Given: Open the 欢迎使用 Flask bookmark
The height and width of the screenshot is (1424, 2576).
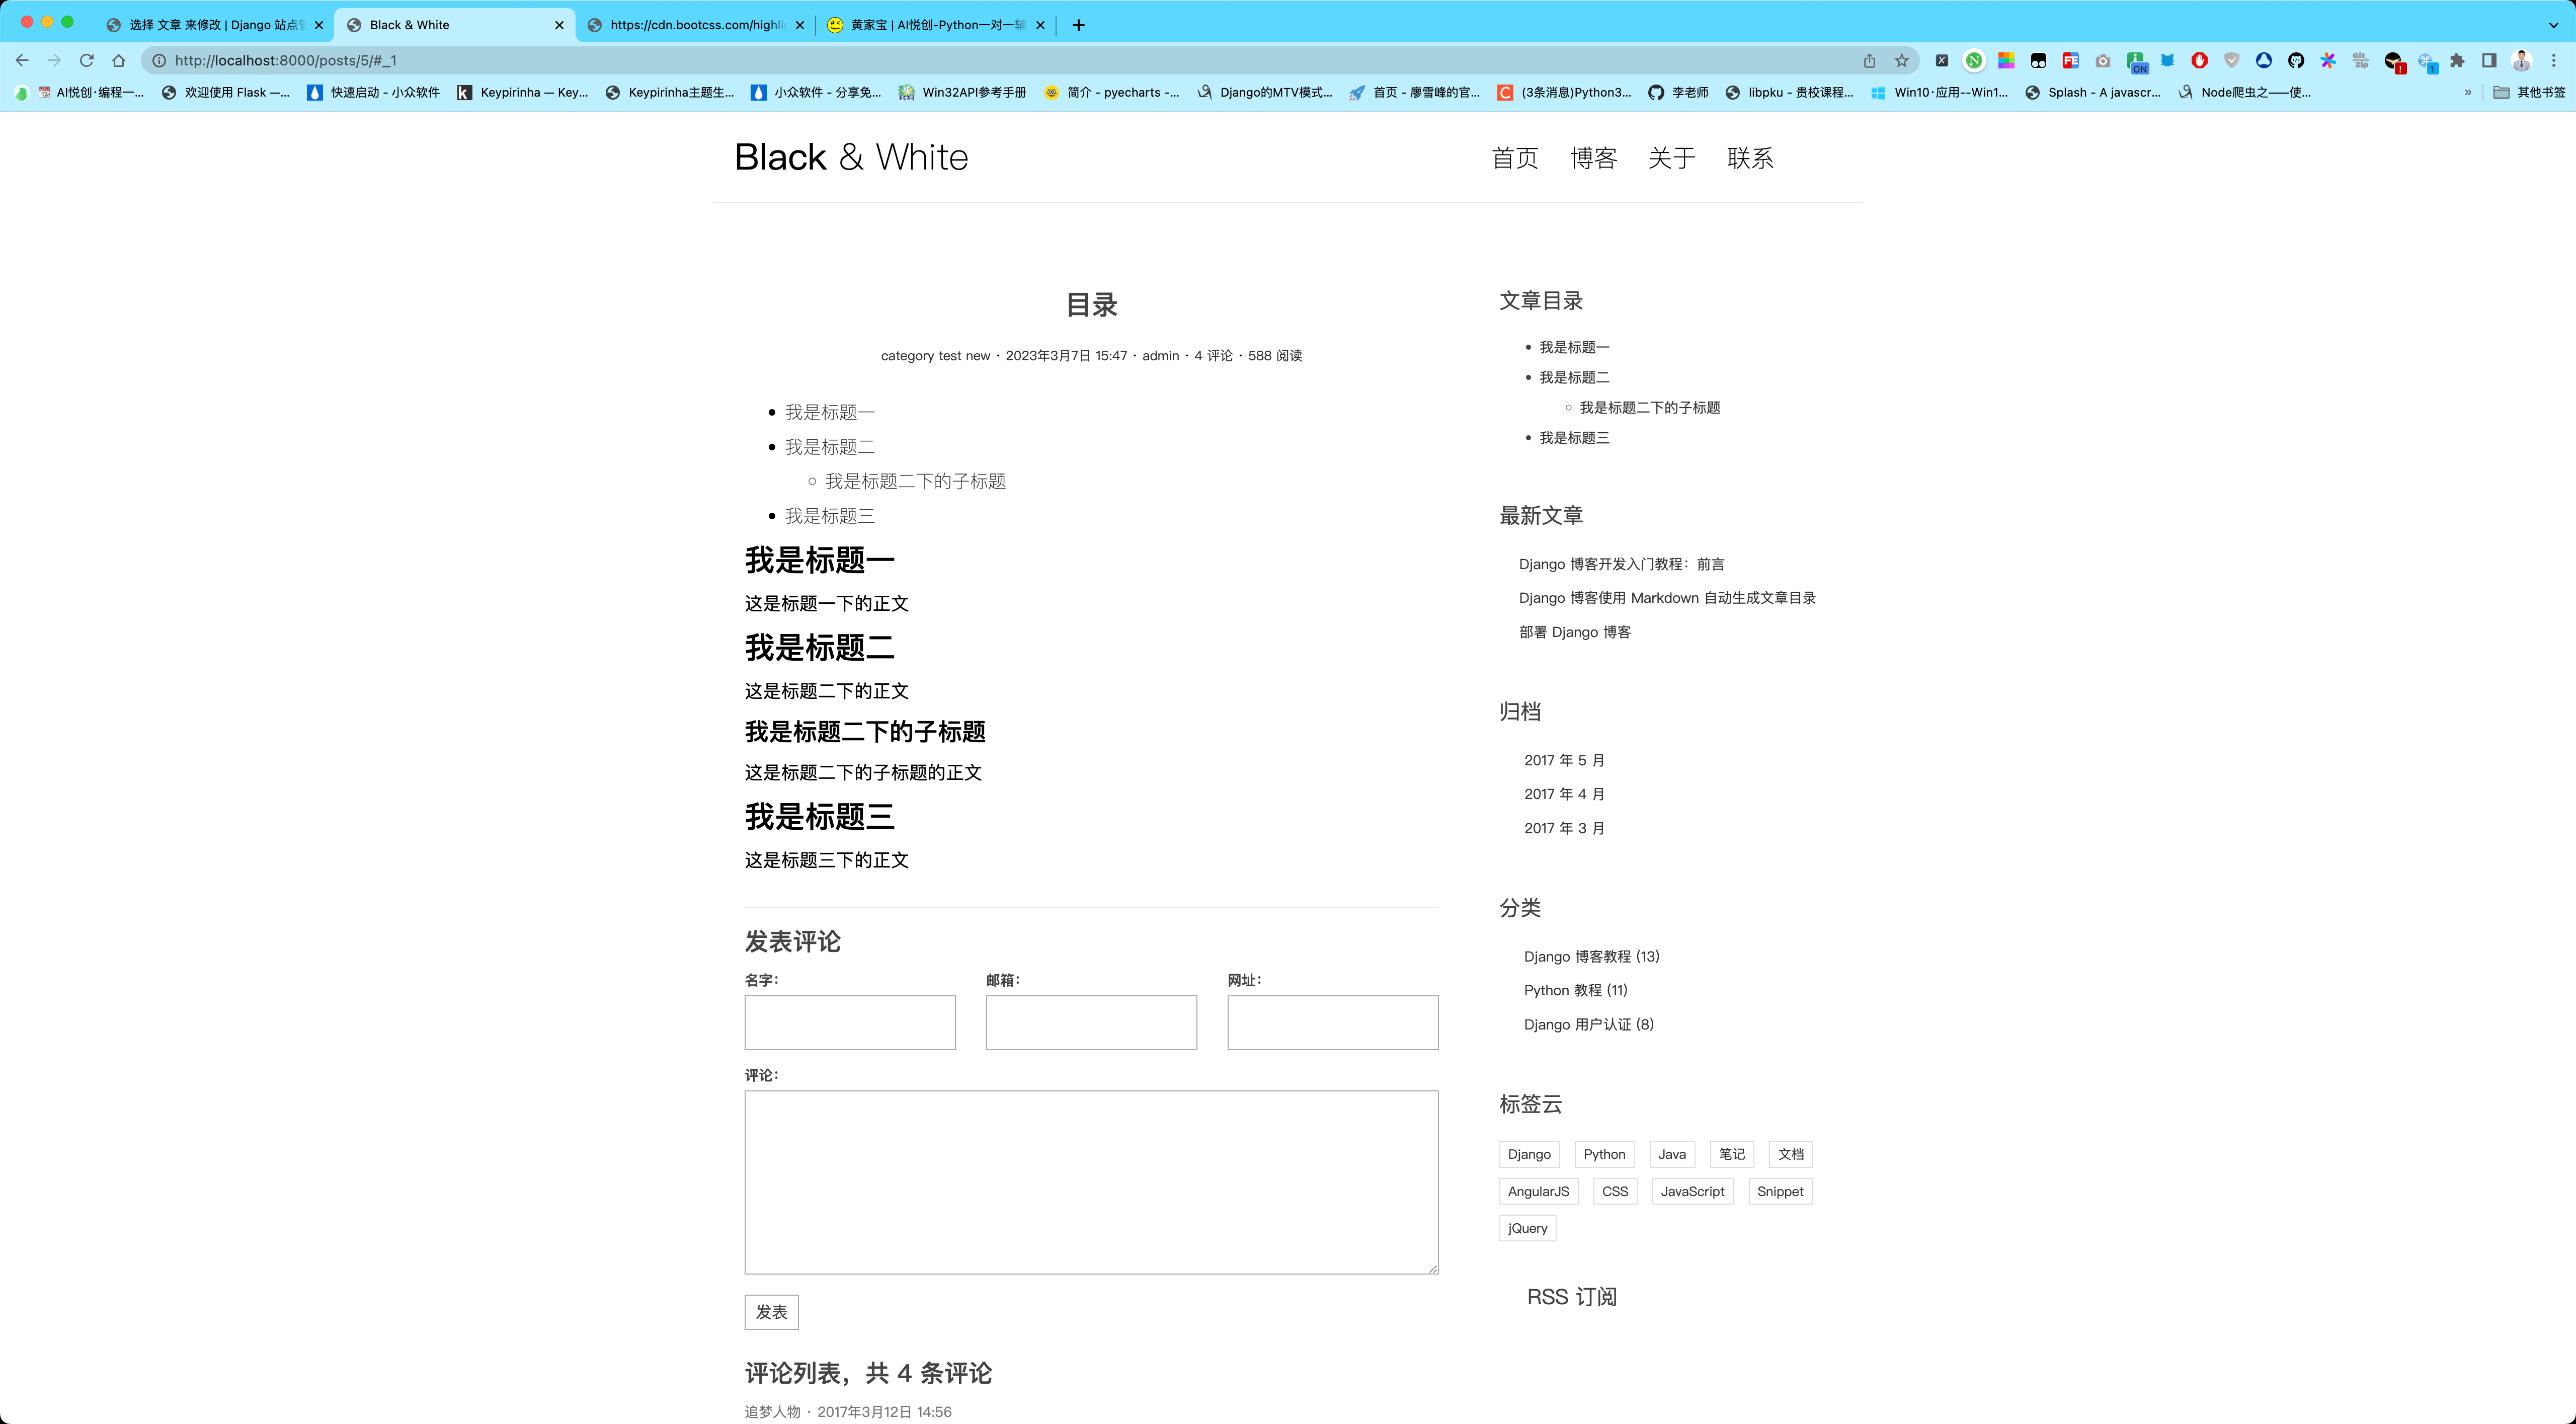Looking at the screenshot, I should pos(226,92).
